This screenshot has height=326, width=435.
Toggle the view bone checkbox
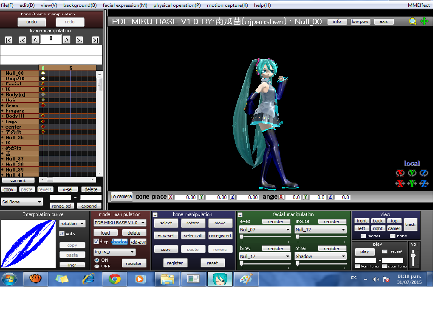click(x=393, y=236)
